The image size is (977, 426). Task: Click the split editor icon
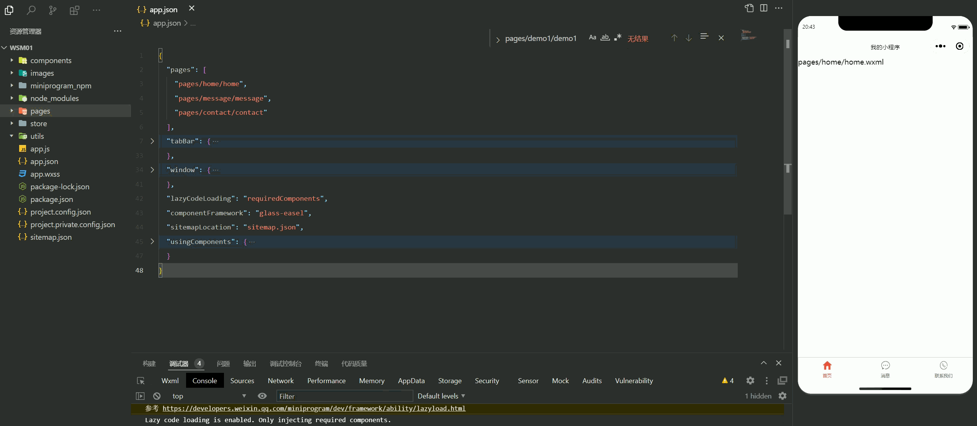(763, 8)
